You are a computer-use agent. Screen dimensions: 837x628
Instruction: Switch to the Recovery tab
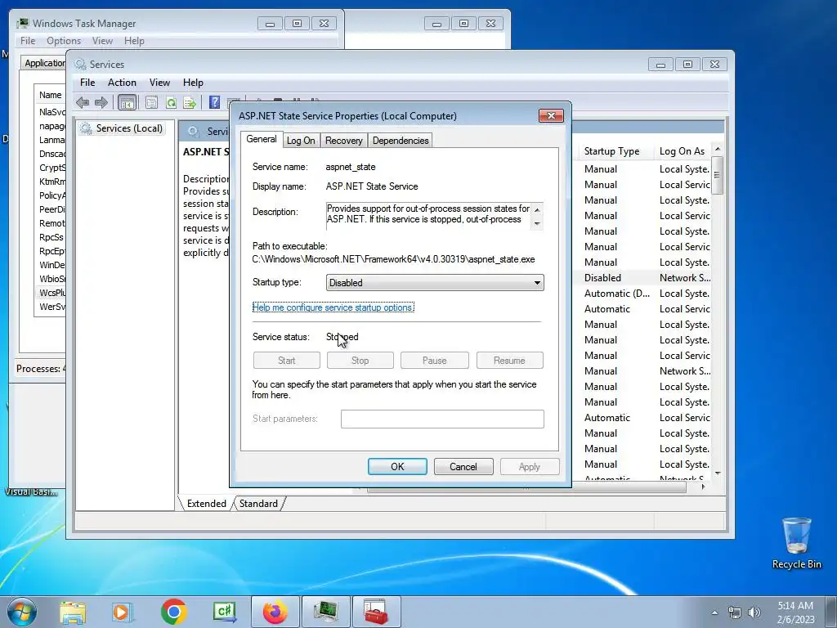pyautogui.click(x=344, y=141)
